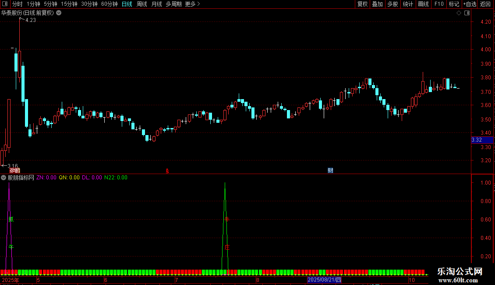This screenshot has height=285, width=495.
Task: Switch to the 分时 chart view
Action: [x=18, y=4]
